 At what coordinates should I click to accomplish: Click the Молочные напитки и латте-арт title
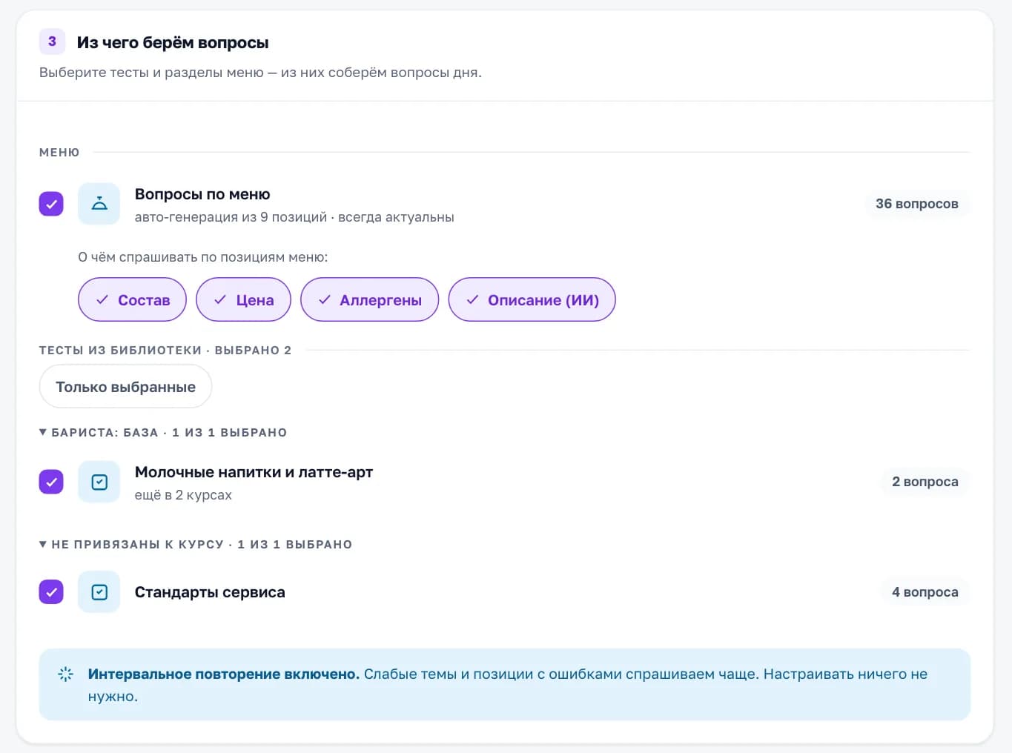point(254,472)
